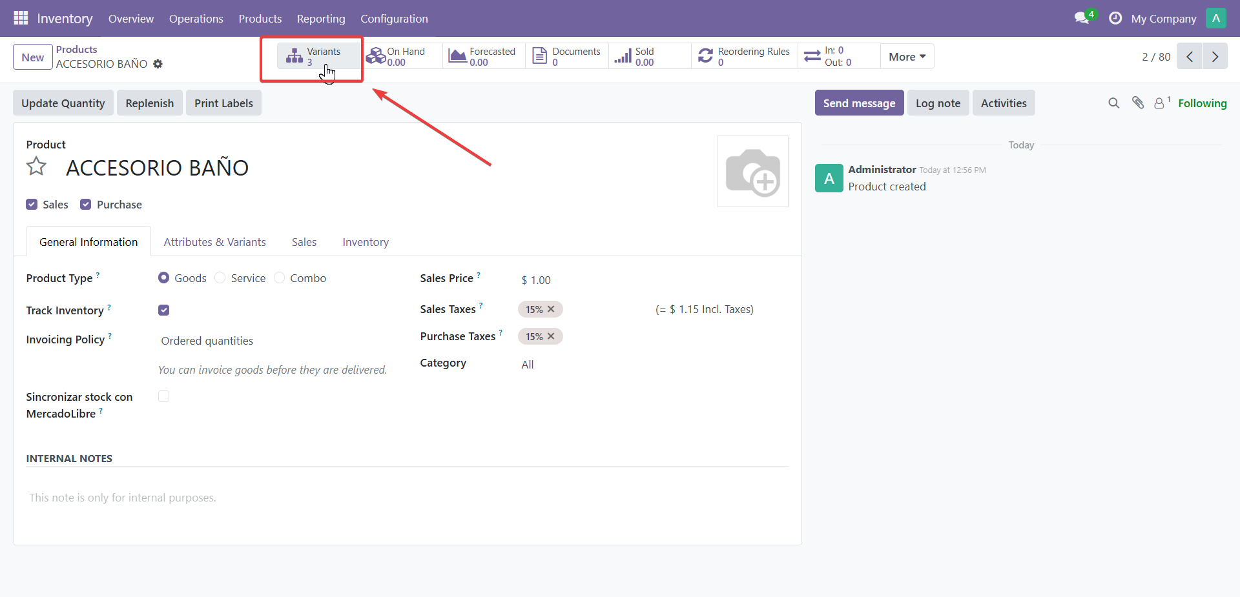Click My Company switcher
1240x597 pixels.
pyautogui.click(x=1163, y=19)
